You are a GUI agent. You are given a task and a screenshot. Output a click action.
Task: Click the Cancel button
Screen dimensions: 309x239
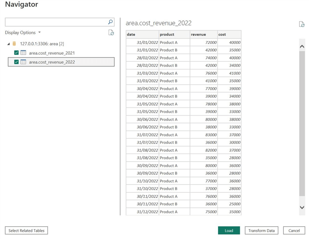tap(294, 231)
